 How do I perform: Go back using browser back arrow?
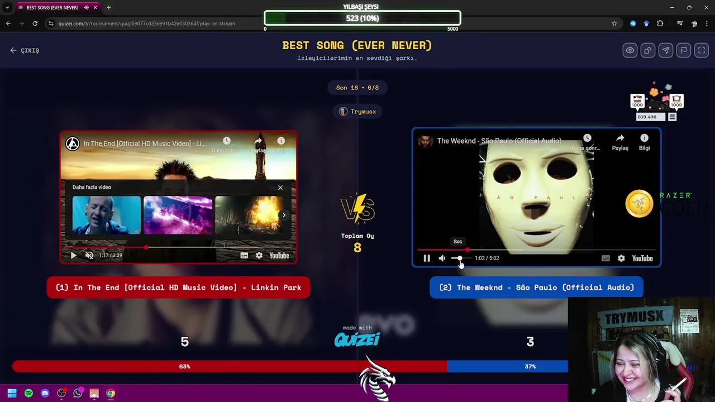click(8, 23)
